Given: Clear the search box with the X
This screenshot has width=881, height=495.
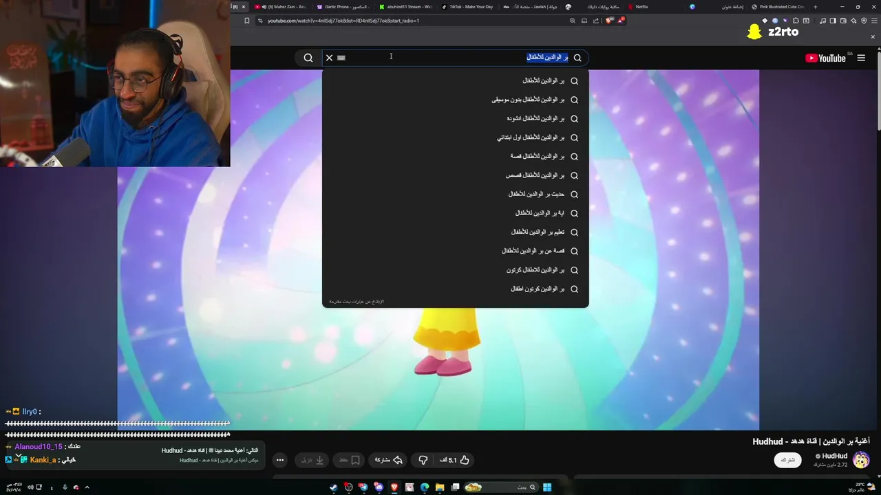Looking at the screenshot, I should pos(329,58).
